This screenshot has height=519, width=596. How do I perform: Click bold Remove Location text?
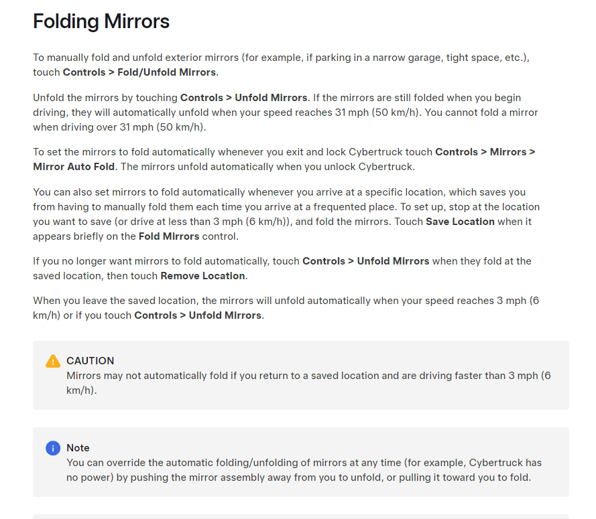tap(202, 276)
